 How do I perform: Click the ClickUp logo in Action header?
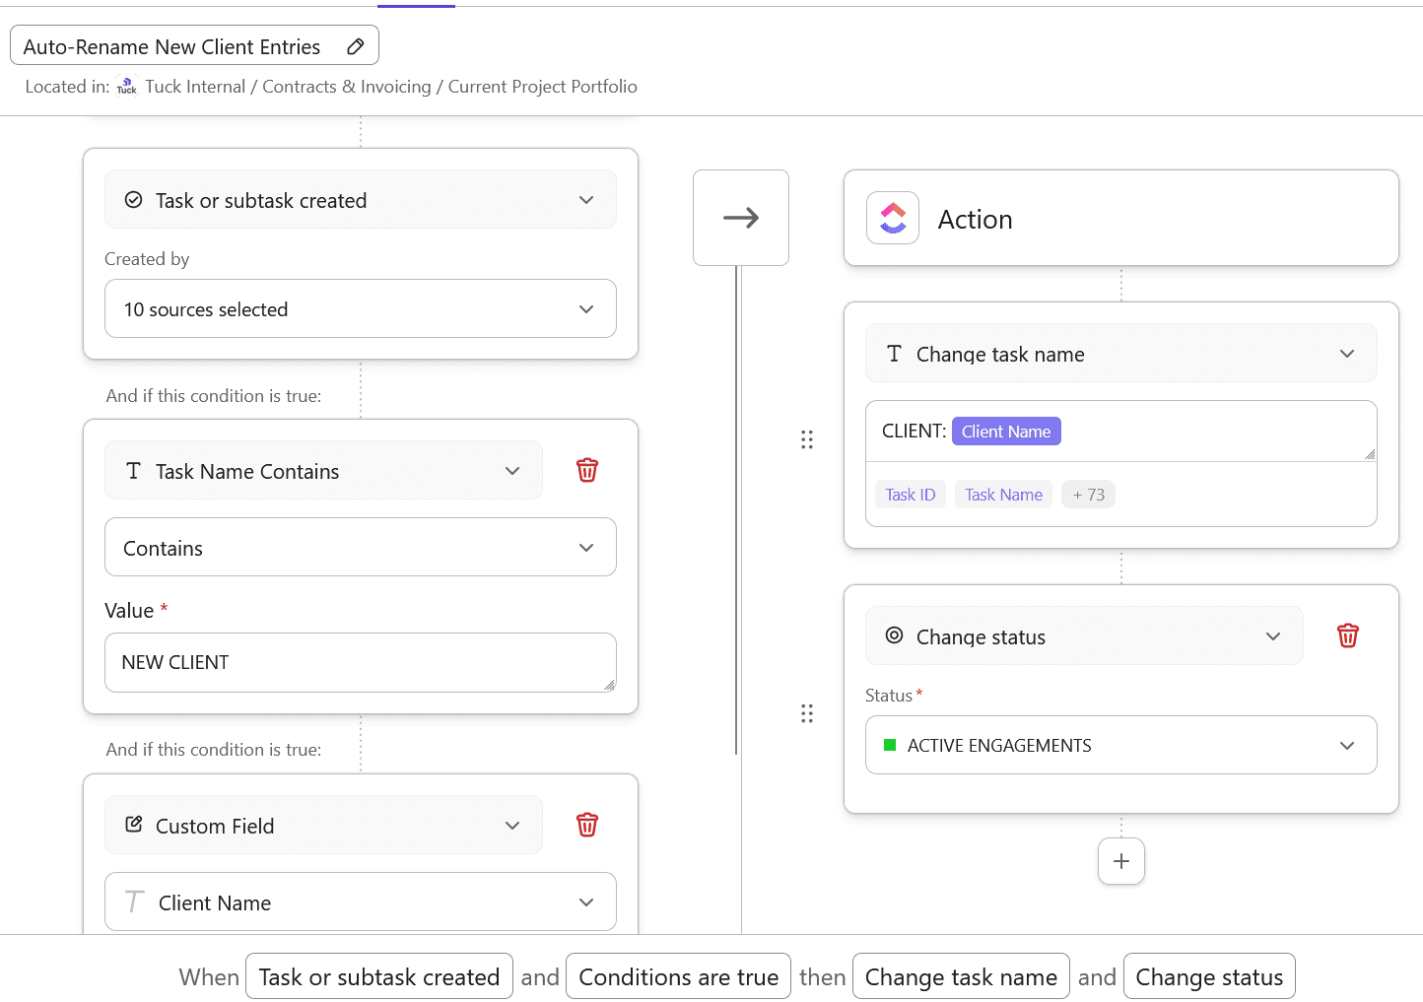point(893,218)
